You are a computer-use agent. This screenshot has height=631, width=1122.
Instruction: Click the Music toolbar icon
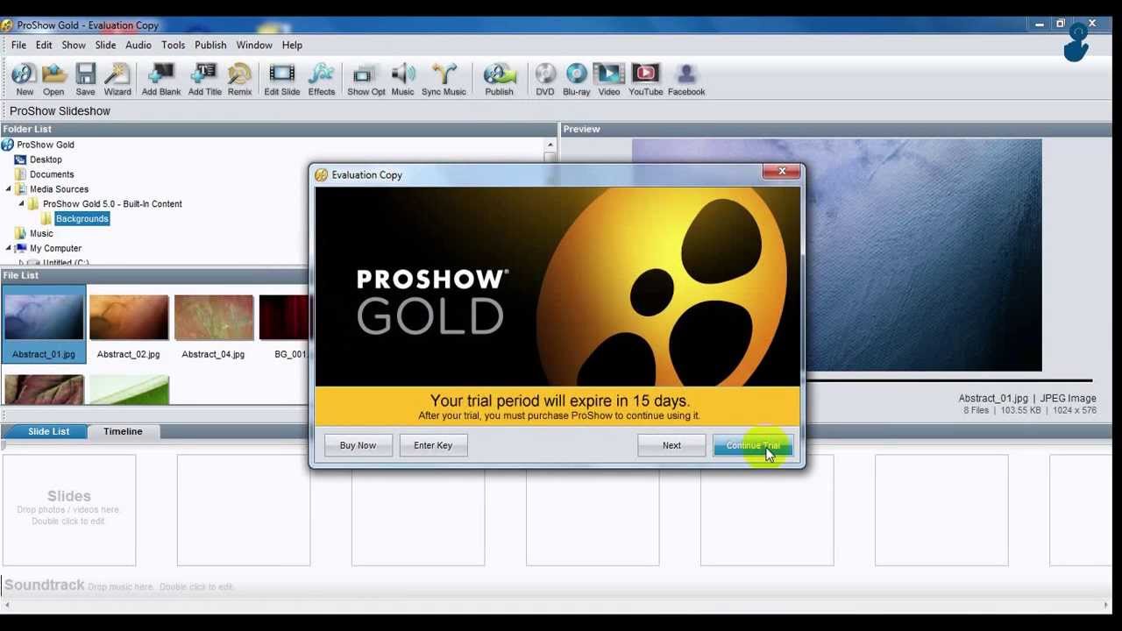click(x=402, y=80)
